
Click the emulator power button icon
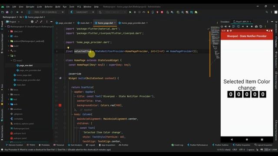222,26
